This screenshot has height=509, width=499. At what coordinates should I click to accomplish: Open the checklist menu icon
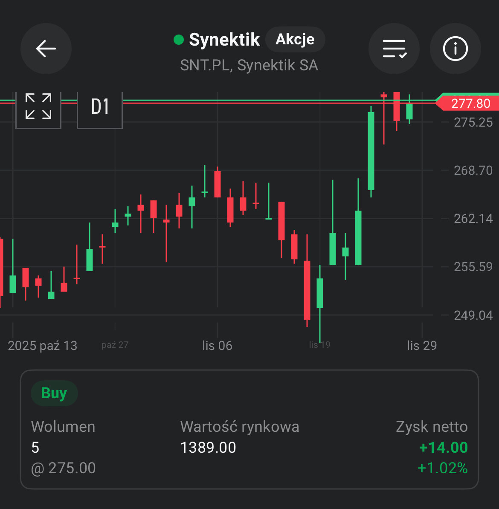coord(394,49)
